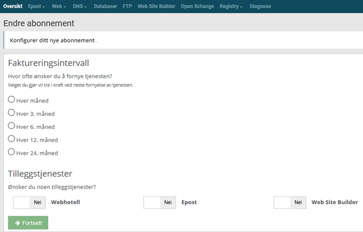
Task: Click the Fortsett button
Action: click(28, 223)
